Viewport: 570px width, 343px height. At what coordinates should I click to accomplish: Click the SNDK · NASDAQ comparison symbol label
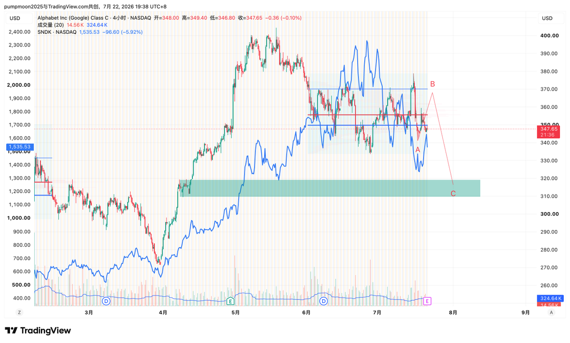pyautogui.click(x=57, y=32)
